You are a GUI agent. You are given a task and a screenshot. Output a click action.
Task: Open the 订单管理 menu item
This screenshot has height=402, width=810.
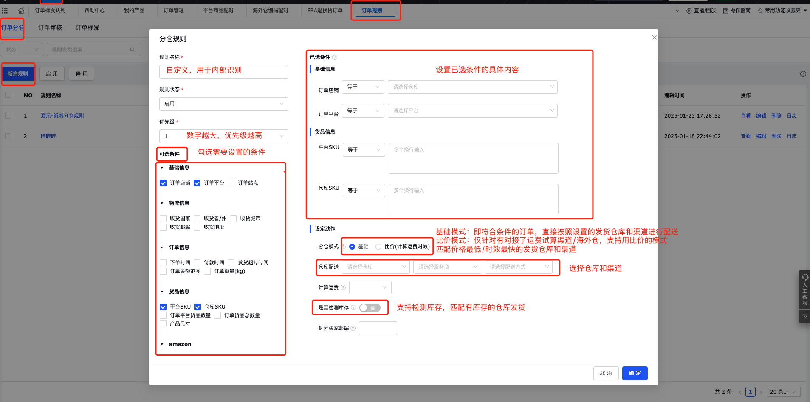click(x=174, y=10)
